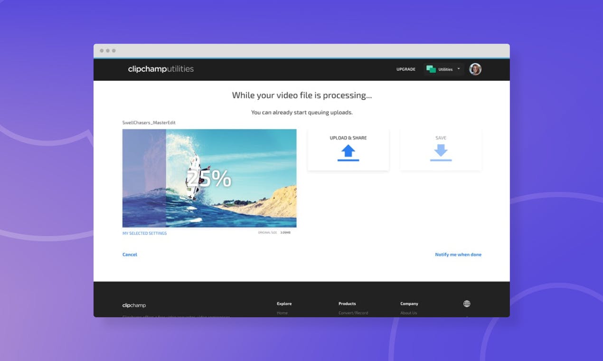The height and width of the screenshot is (361, 603).
Task: Cancel the video processing
Action: [x=130, y=255]
